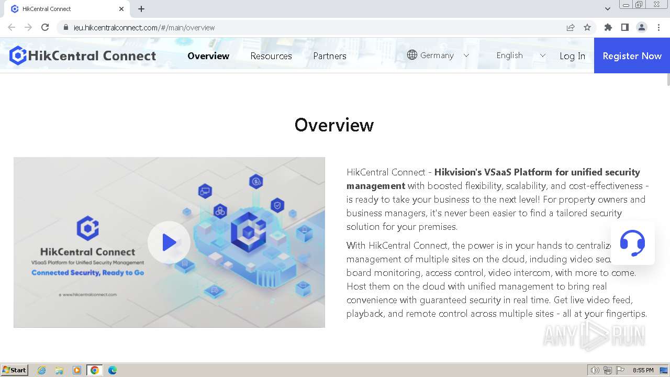Select the HikCentral Connect browser tab
Viewport: 670px width, 377px height.
point(67,9)
